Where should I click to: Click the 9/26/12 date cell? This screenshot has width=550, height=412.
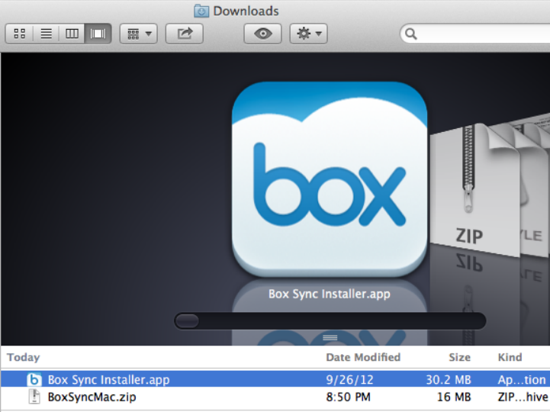click(349, 380)
